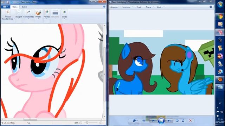Click the save icon in Paint's quick access toolbar
Screen dimensions: 225x126
(x=7, y=2)
